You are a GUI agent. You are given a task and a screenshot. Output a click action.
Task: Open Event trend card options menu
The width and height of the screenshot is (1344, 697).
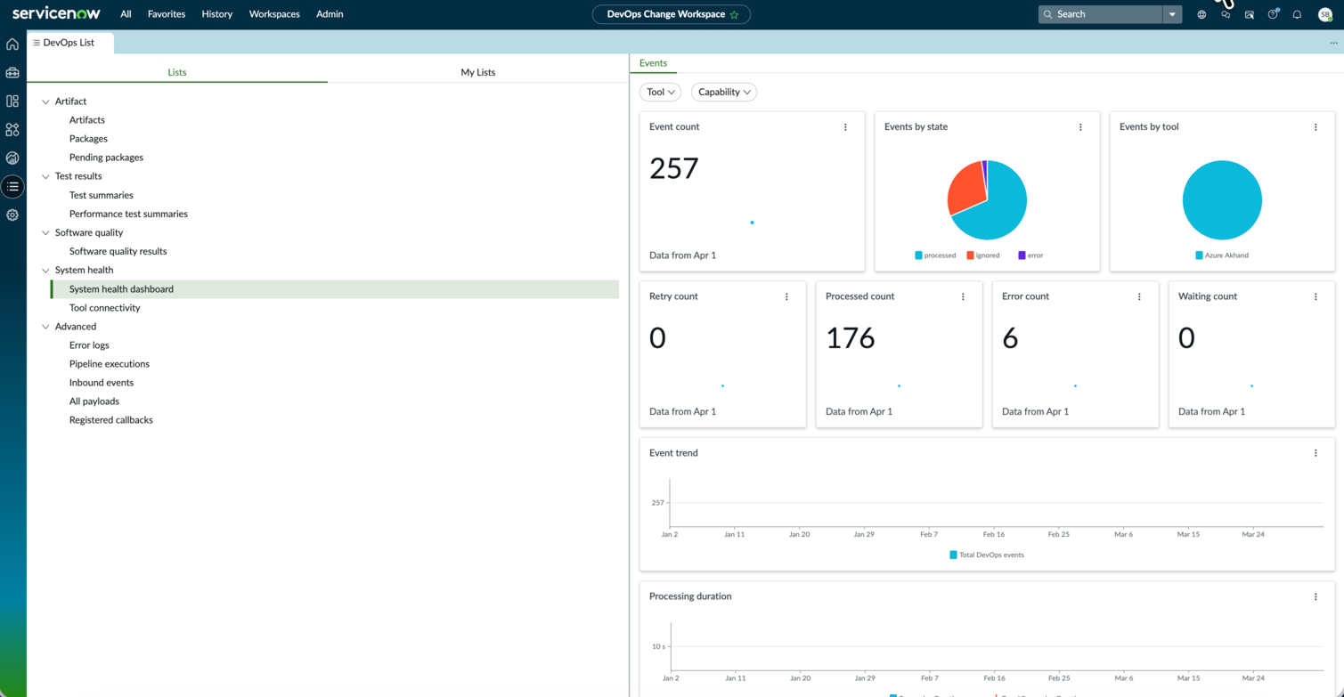[x=1315, y=453]
